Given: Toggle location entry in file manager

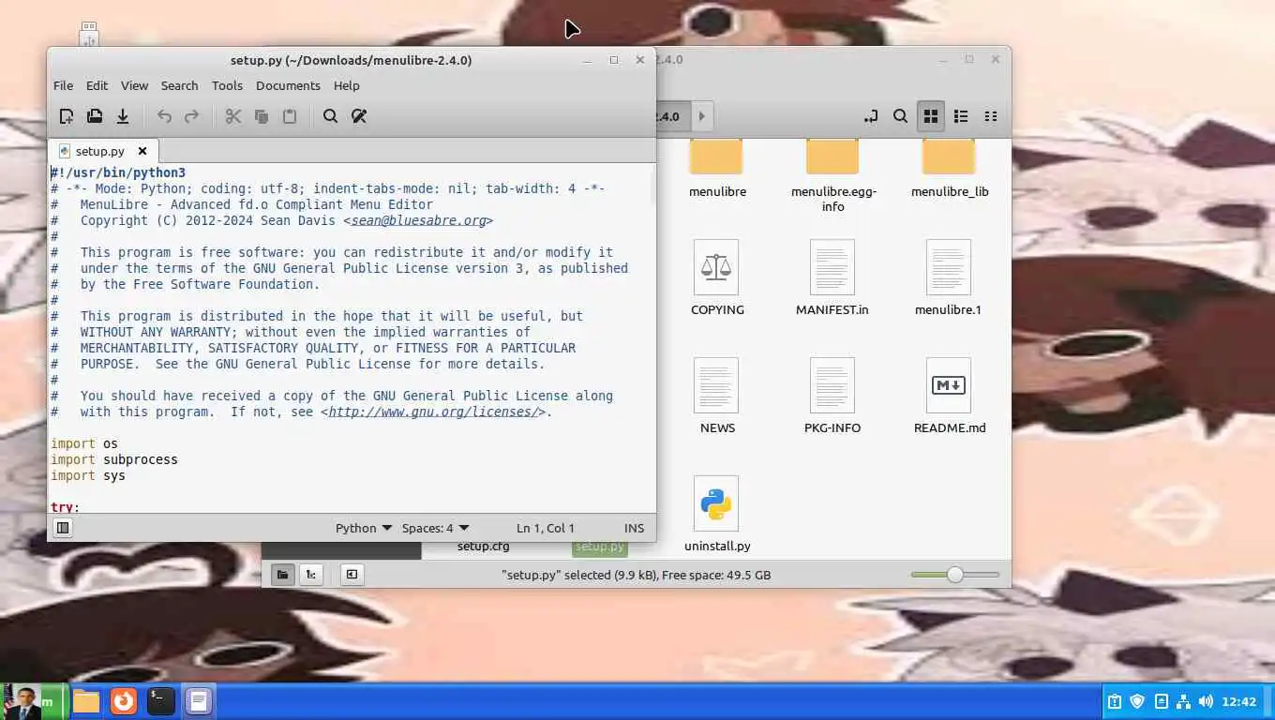Looking at the screenshot, I should pyautogui.click(x=871, y=116).
